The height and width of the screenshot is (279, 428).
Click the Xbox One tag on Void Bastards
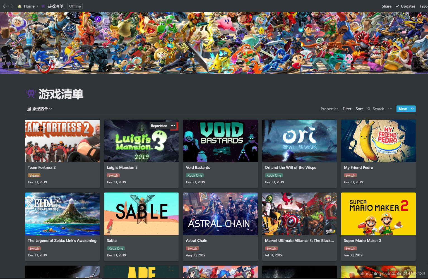[x=195, y=175]
